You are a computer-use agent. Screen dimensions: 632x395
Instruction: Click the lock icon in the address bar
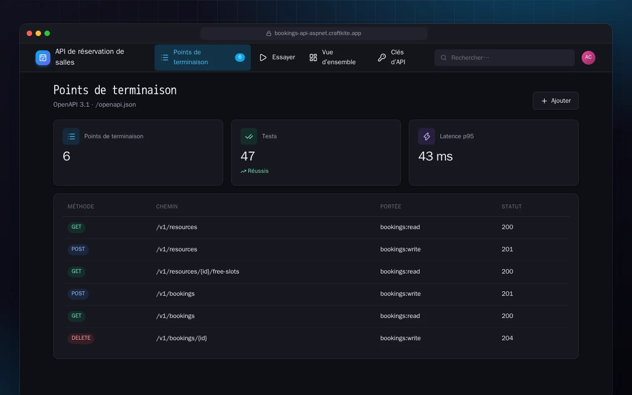(269, 34)
